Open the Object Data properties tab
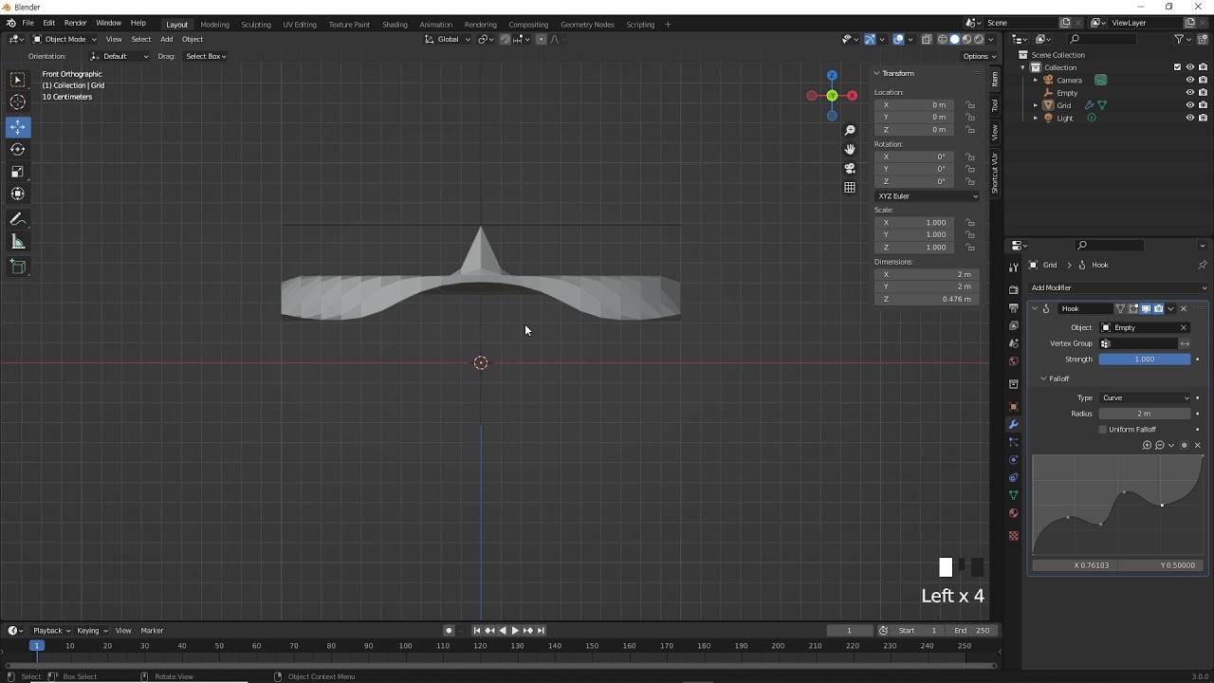1214x683 pixels. pyautogui.click(x=1014, y=495)
